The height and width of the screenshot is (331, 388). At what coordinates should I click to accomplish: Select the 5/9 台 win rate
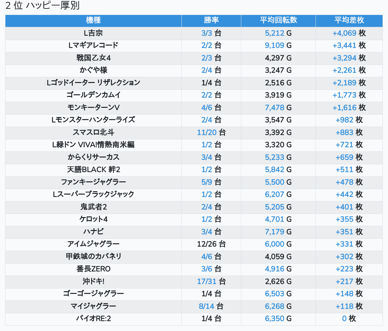click(x=211, y=182)
